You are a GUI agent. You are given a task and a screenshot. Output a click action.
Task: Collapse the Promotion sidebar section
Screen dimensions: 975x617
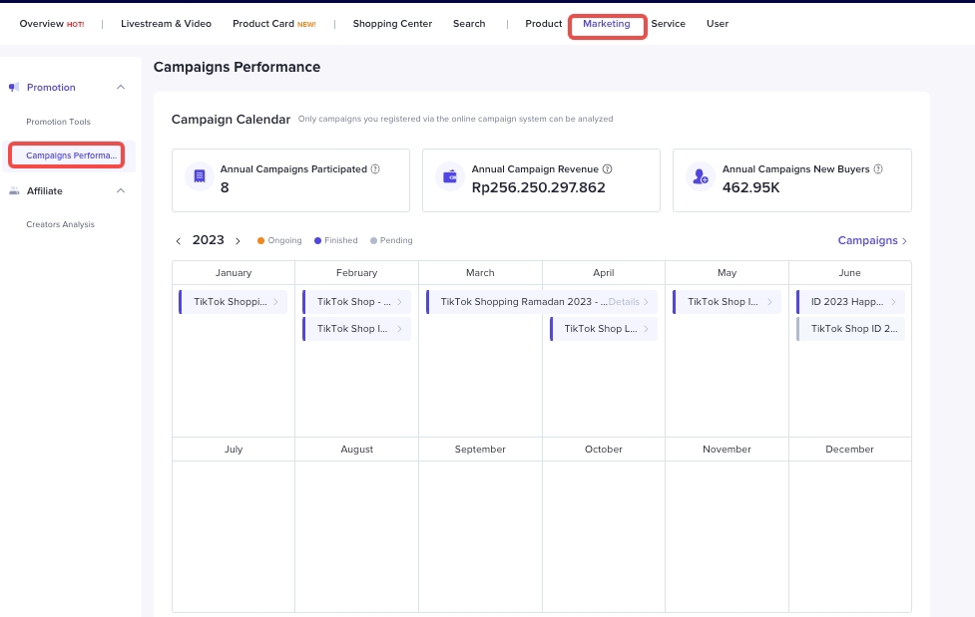pyautogui.click(x=121, y=88)
